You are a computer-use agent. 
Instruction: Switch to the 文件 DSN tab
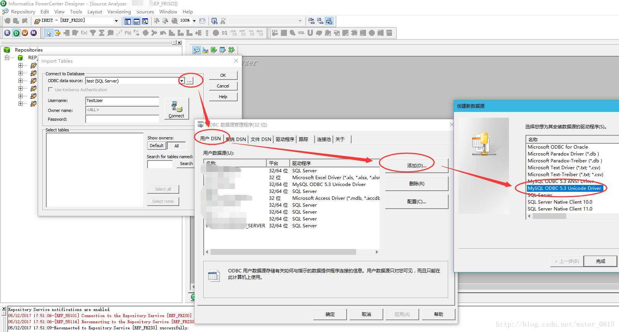[x=261, y=139]
